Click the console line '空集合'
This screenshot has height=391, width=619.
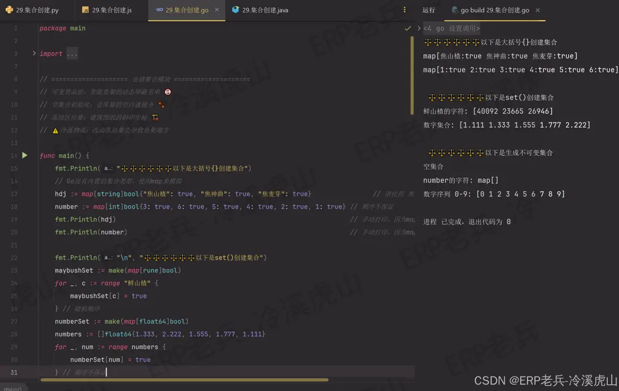coord(433,167)
